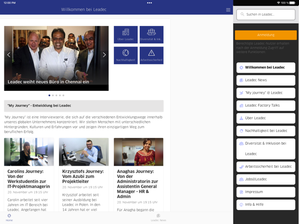Open Info & Hilfe menu item
299x224 pixels.
tap(266, 205)
